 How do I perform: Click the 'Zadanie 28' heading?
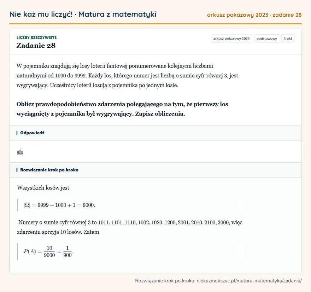36,46
